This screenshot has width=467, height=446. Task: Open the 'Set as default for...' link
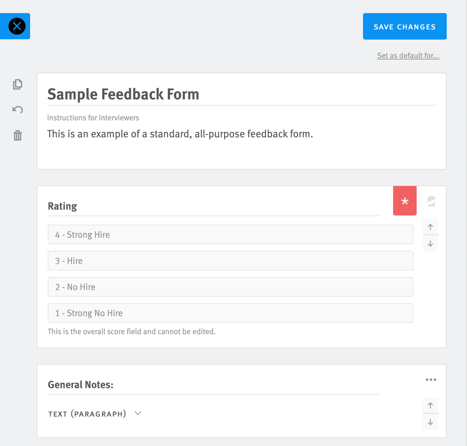(x=408, y=56)
